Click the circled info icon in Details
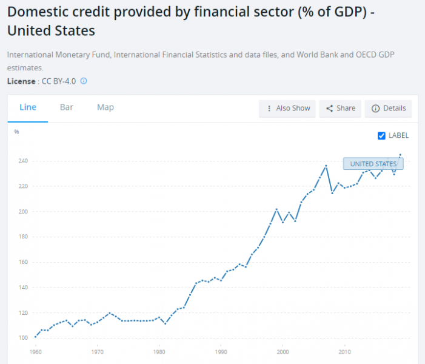425x364 pixels. pyautogui.click(x=375, y=109)
